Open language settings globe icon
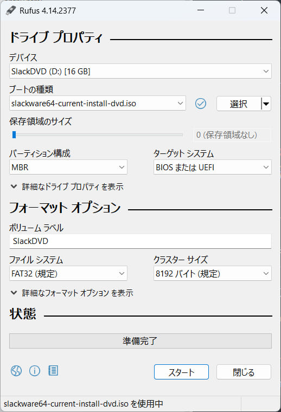The height and width of the screenshot is (412, 281). tap(16, 371)
